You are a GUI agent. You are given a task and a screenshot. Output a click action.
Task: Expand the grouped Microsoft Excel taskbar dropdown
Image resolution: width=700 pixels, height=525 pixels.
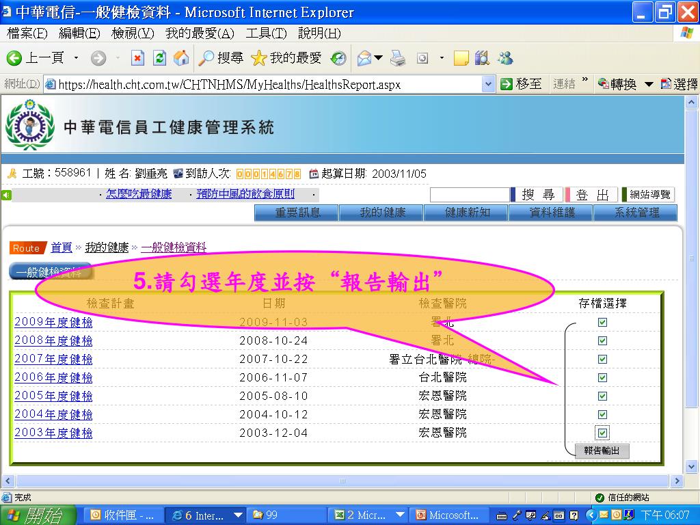400,515
